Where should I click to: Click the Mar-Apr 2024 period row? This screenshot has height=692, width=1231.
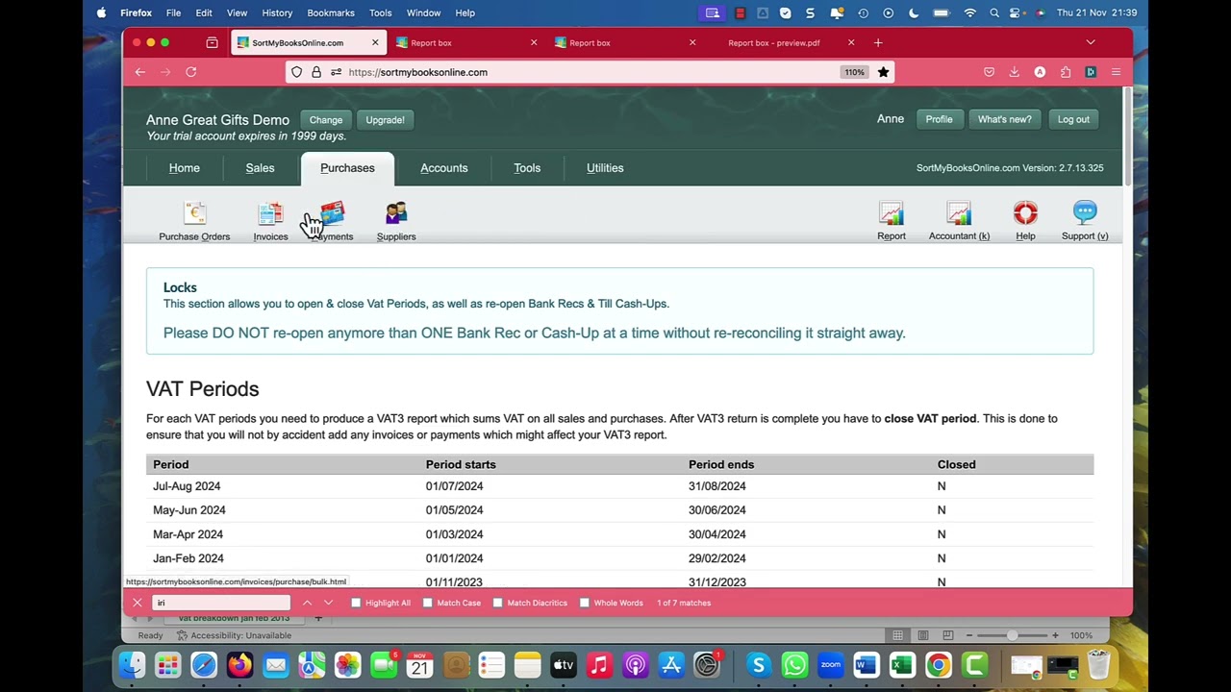pos(619,534)
